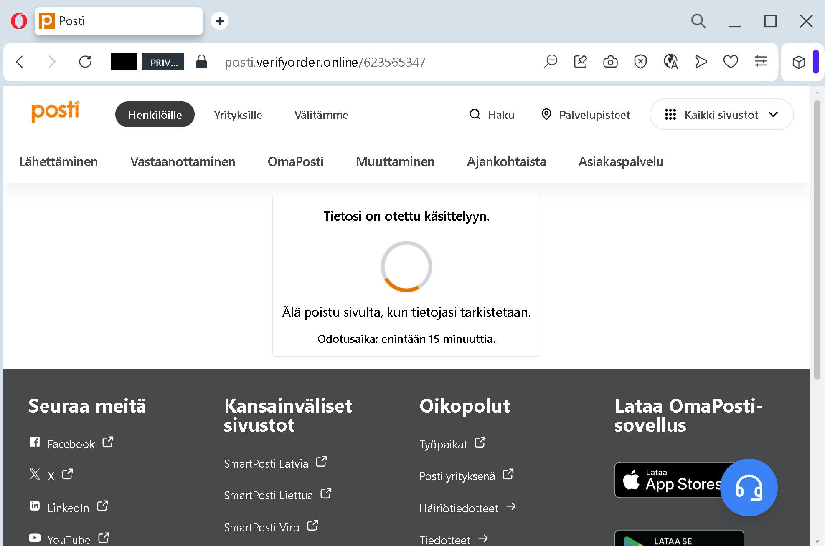Click the address bar URL field

(x=325, y=62)
